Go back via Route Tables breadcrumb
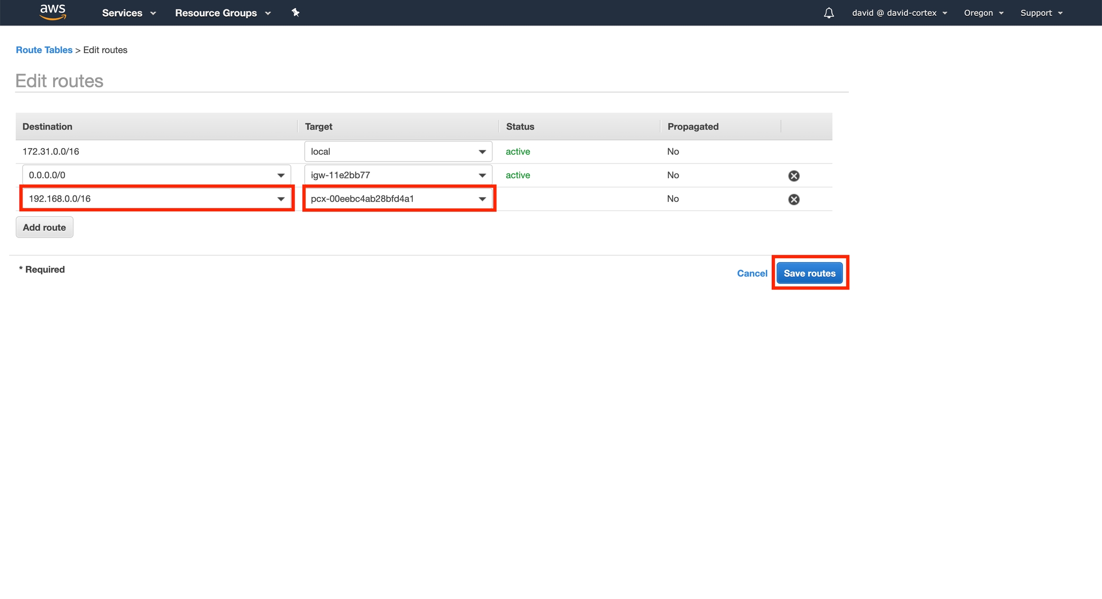The height and width of the screenshot is (599, 1102). (x=44, y=50)
